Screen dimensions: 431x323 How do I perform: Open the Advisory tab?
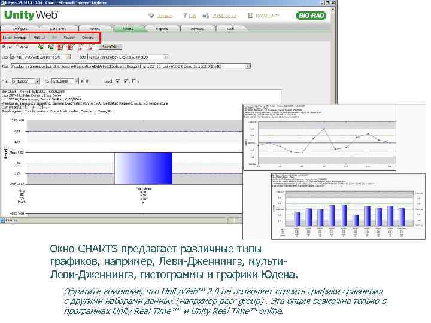tap(198, 29)
